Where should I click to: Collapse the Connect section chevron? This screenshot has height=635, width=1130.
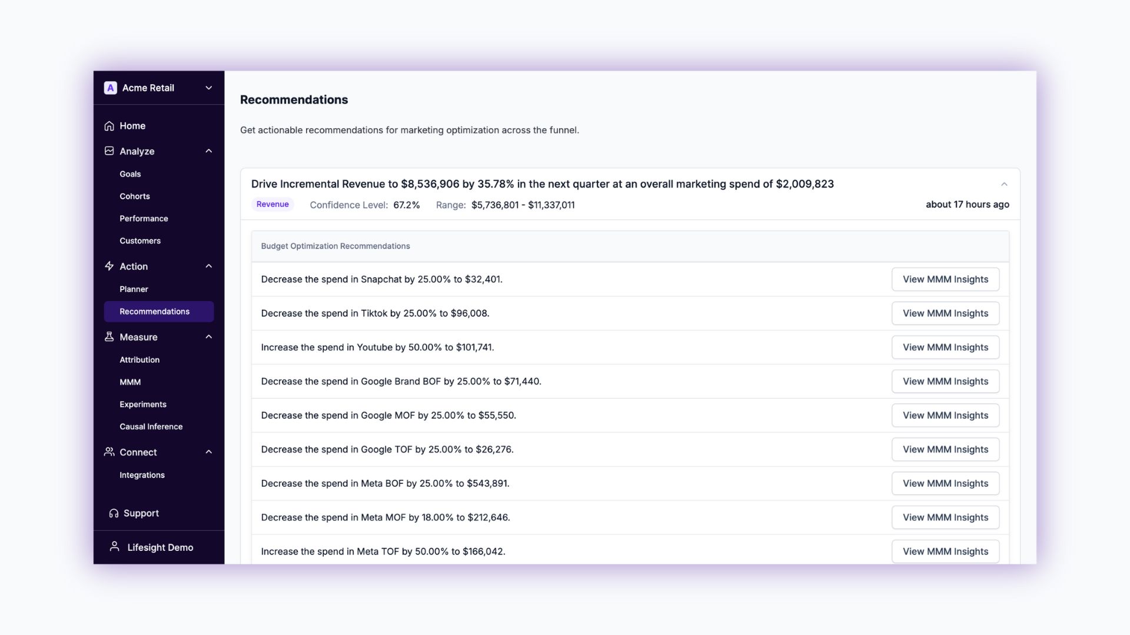pos(208,452)
